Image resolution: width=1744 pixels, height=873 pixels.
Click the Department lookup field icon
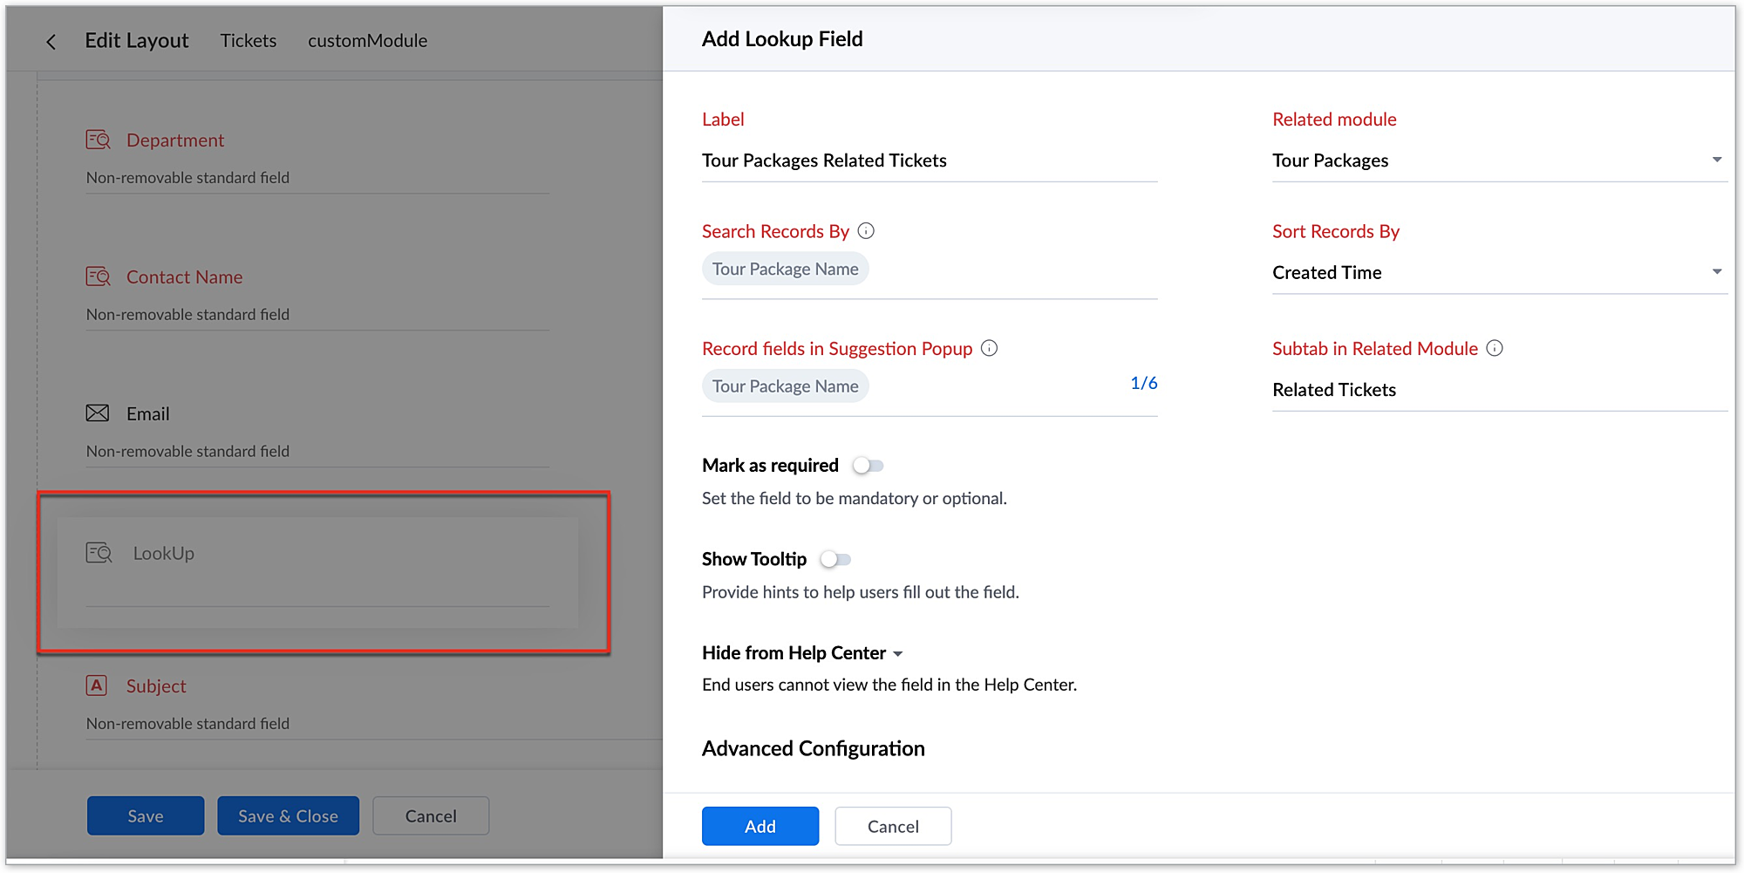[98, 140]
